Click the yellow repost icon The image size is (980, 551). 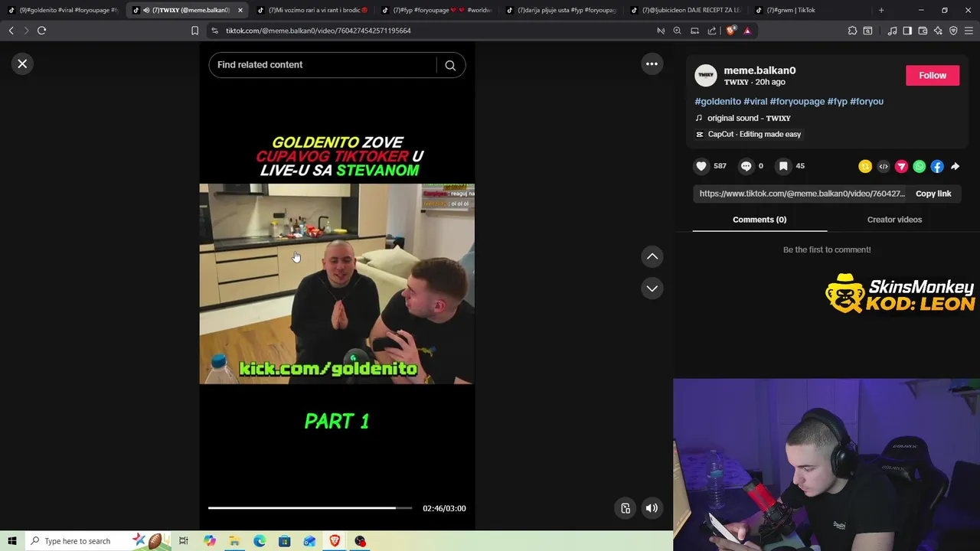pos(865,166)
